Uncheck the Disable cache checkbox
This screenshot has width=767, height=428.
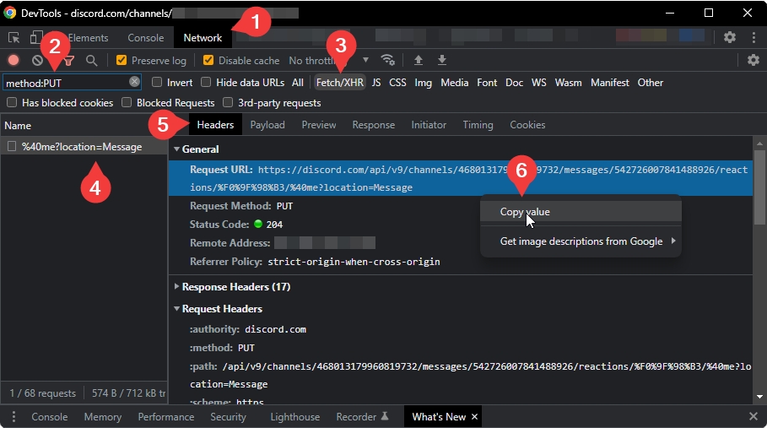pyautogui.click(x=208, y=61)
